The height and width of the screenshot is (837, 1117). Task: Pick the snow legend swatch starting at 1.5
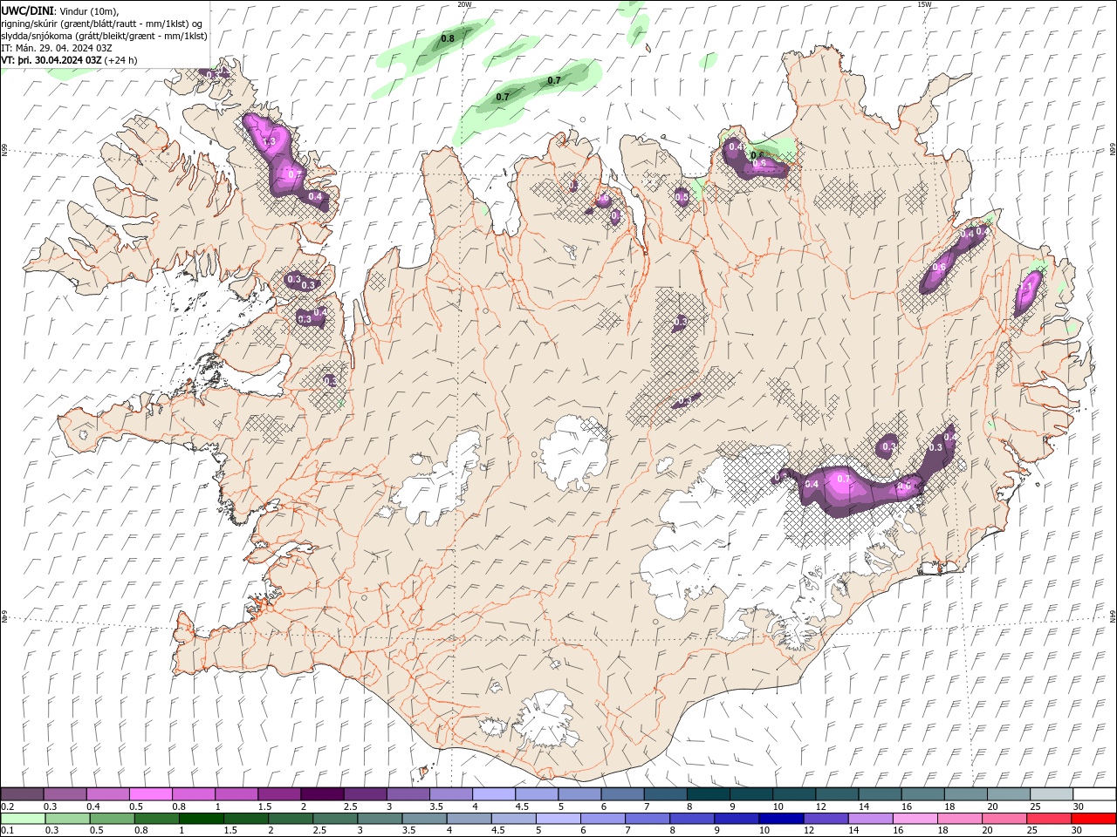(x=278, y=794)
